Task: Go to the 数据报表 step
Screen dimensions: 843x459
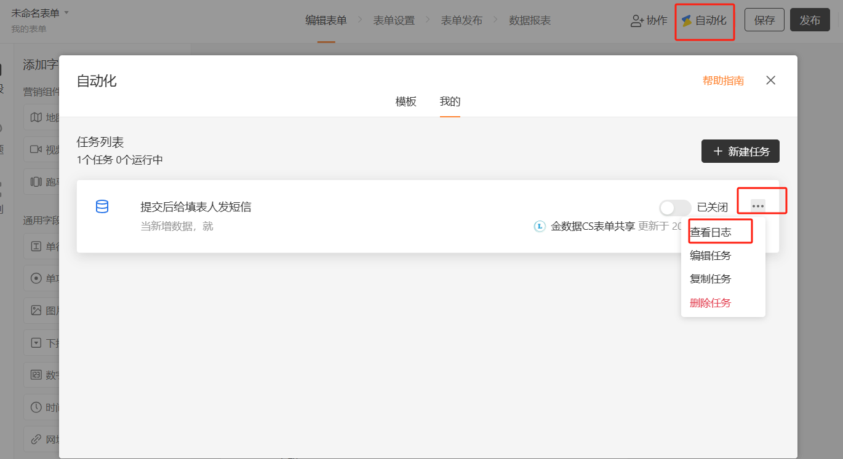Action: (x=530, y=20)
